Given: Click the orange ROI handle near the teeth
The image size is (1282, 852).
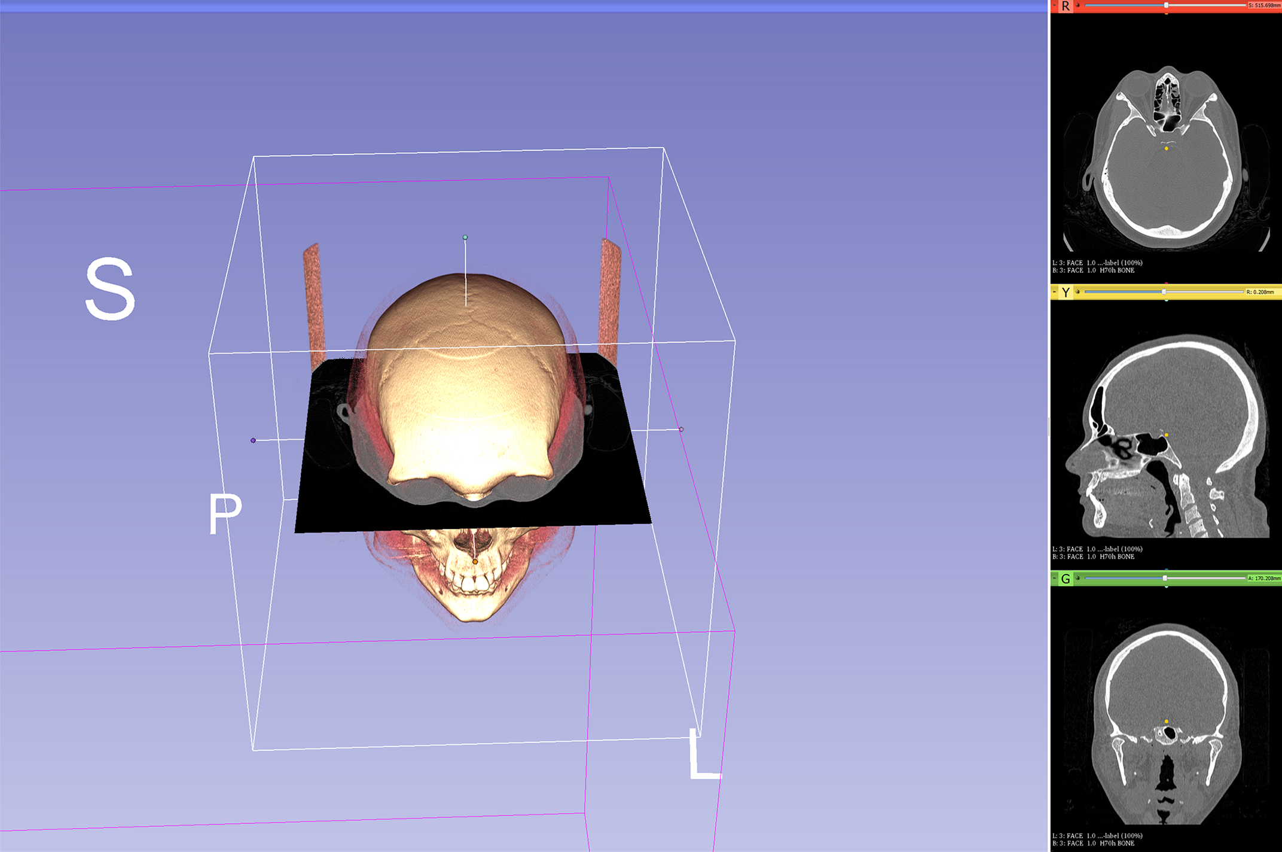Looking at the screenshot, I should (475, 561).
